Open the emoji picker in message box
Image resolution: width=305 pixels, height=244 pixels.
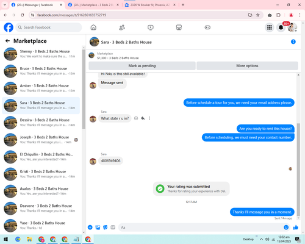click(286, 228)
